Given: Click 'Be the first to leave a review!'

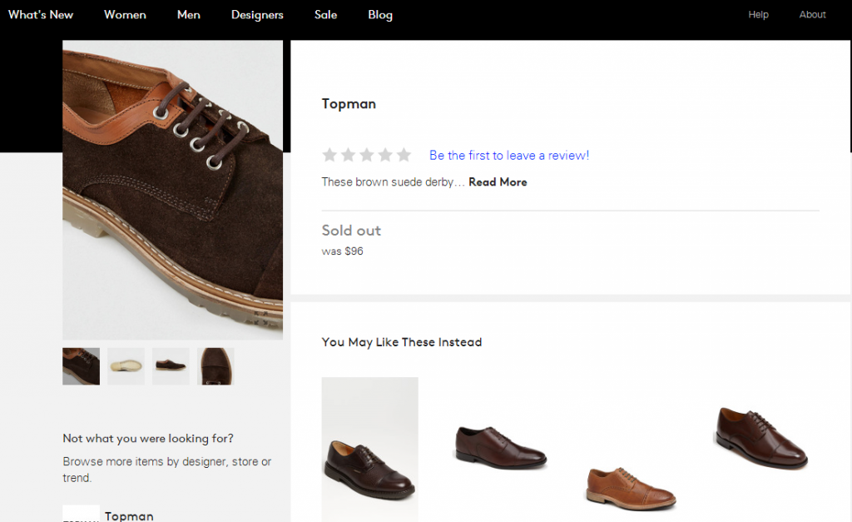Looking at the screenshot, I should 508,155.
